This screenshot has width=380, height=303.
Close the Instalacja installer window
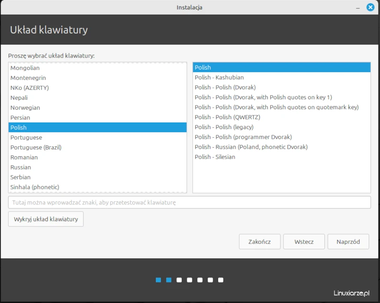pos(370,7)
